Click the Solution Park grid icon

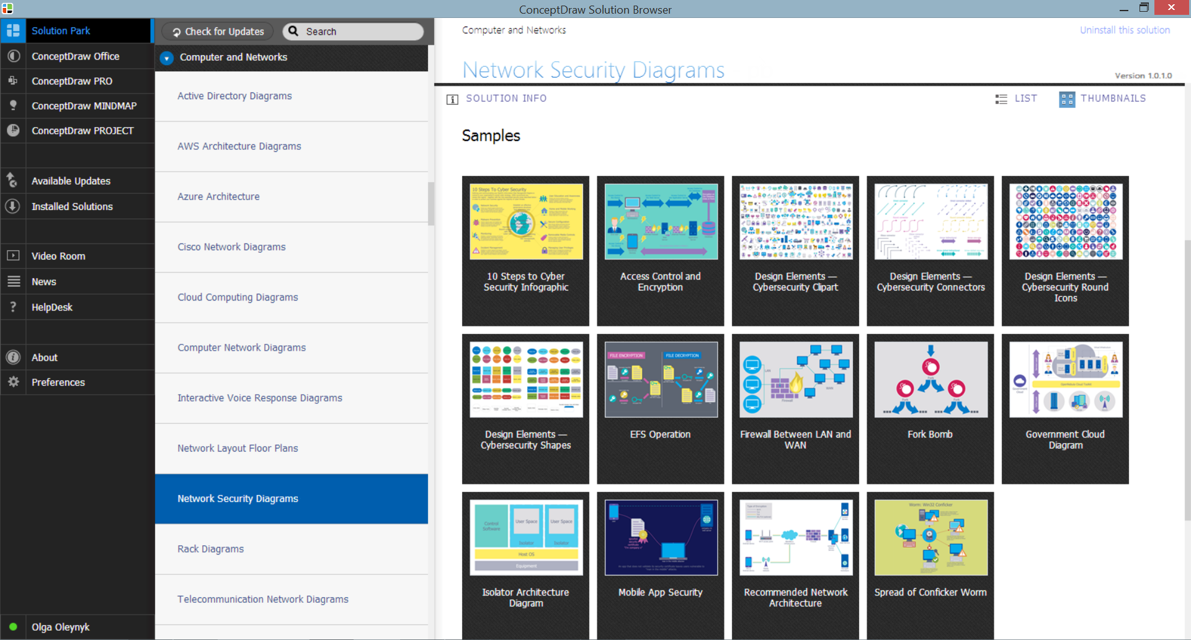point(13,30)
